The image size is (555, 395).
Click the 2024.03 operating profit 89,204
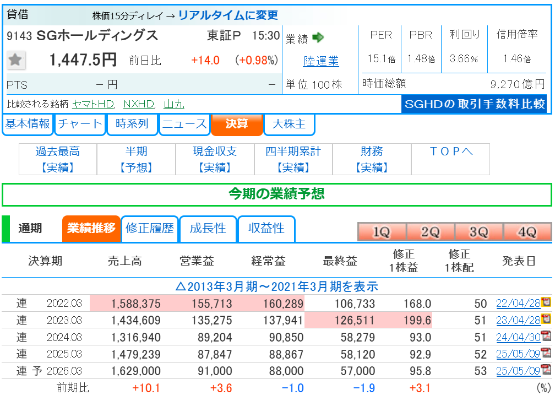(x=215, y=337)
